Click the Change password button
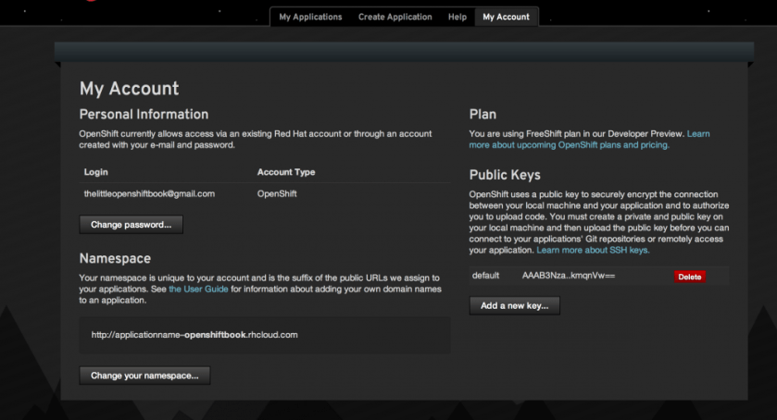The image size is (777, 420). point(131,224)
